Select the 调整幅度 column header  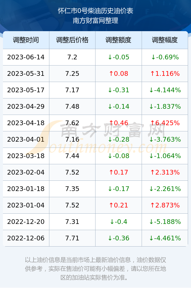[x=165, y=40]
